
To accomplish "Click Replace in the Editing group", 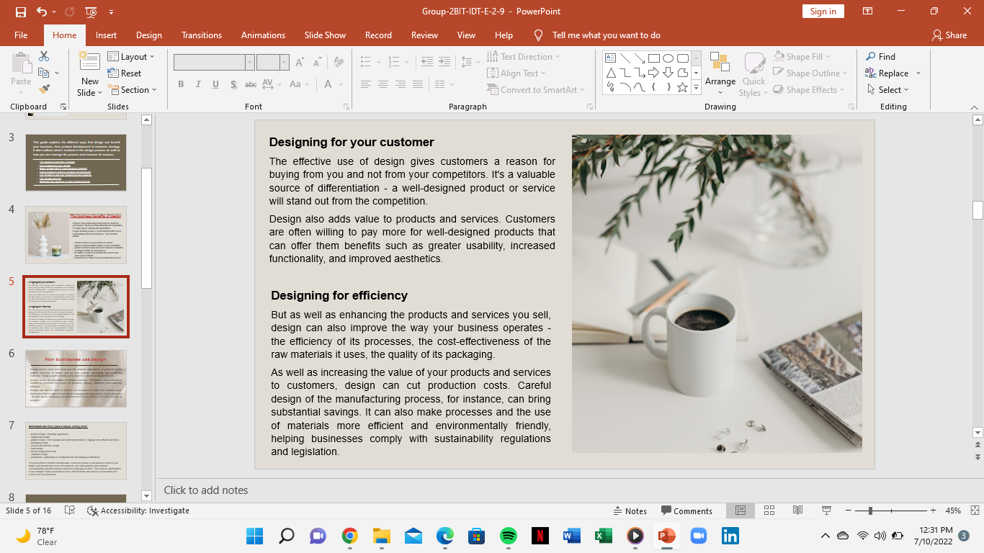I will [887, 73].
